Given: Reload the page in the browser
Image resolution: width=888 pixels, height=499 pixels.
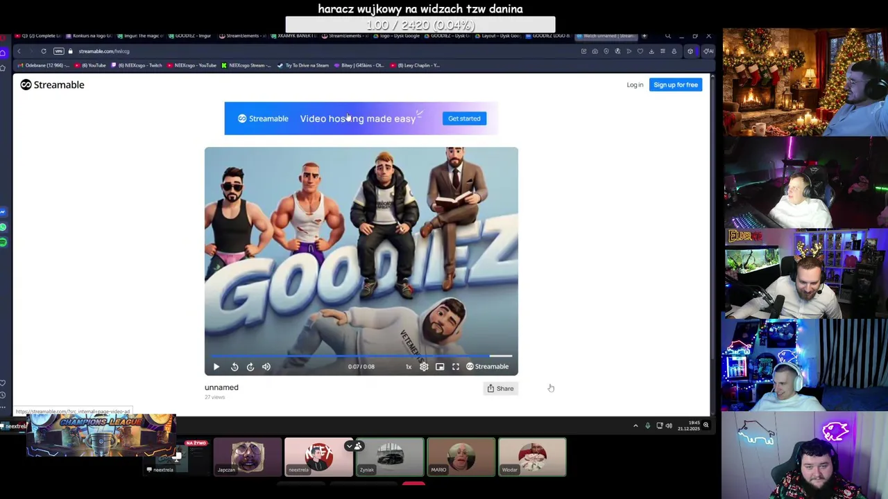Looking at the screenshot, I should [x=43, y=51].
